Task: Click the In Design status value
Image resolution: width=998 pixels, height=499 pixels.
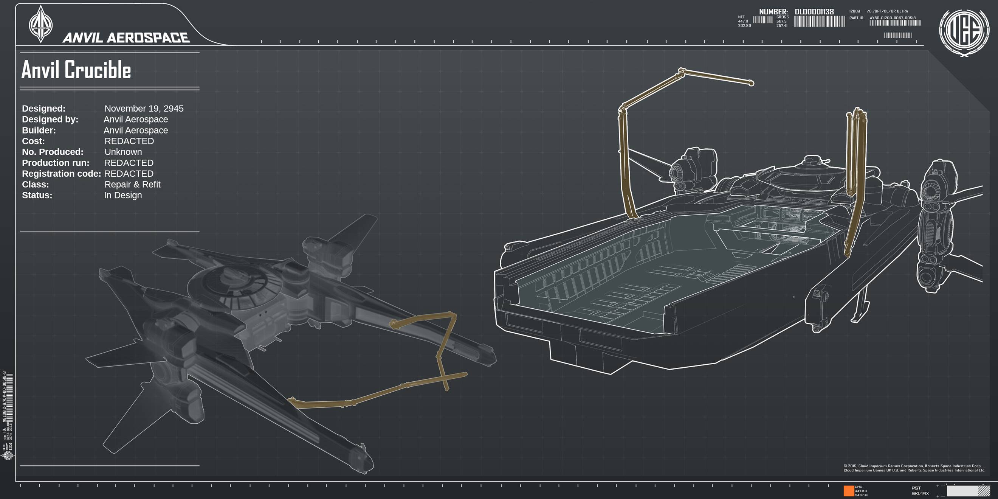Action: point(123,196)
